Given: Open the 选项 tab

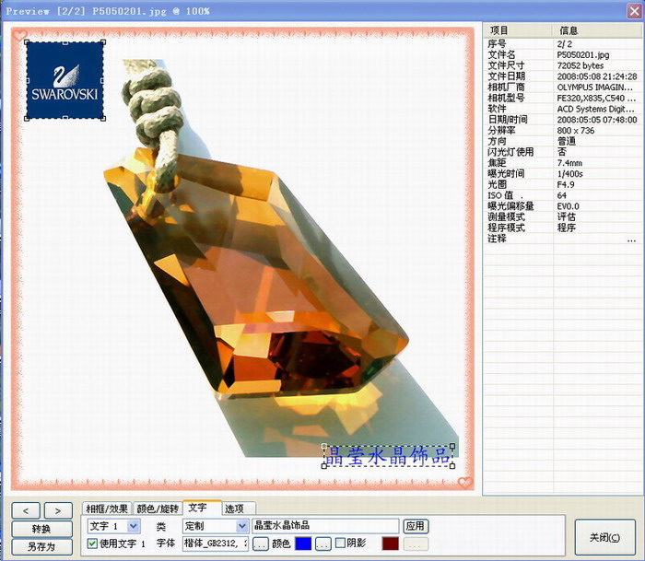Looking at the screenshot, I should (239, 508).
